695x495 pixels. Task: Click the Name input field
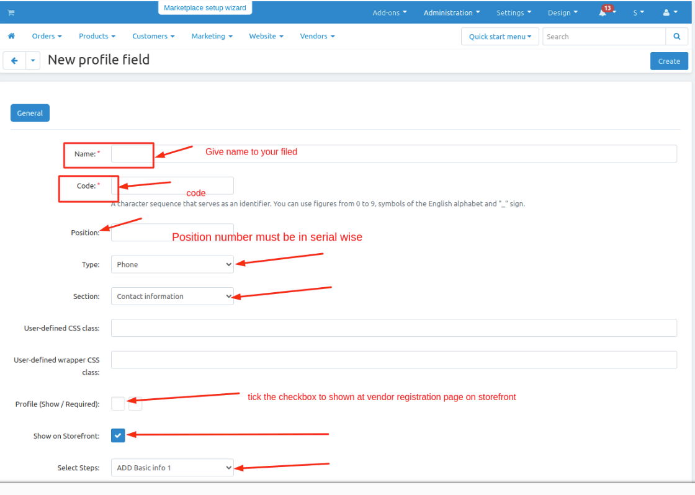click(x=393, y=154)
